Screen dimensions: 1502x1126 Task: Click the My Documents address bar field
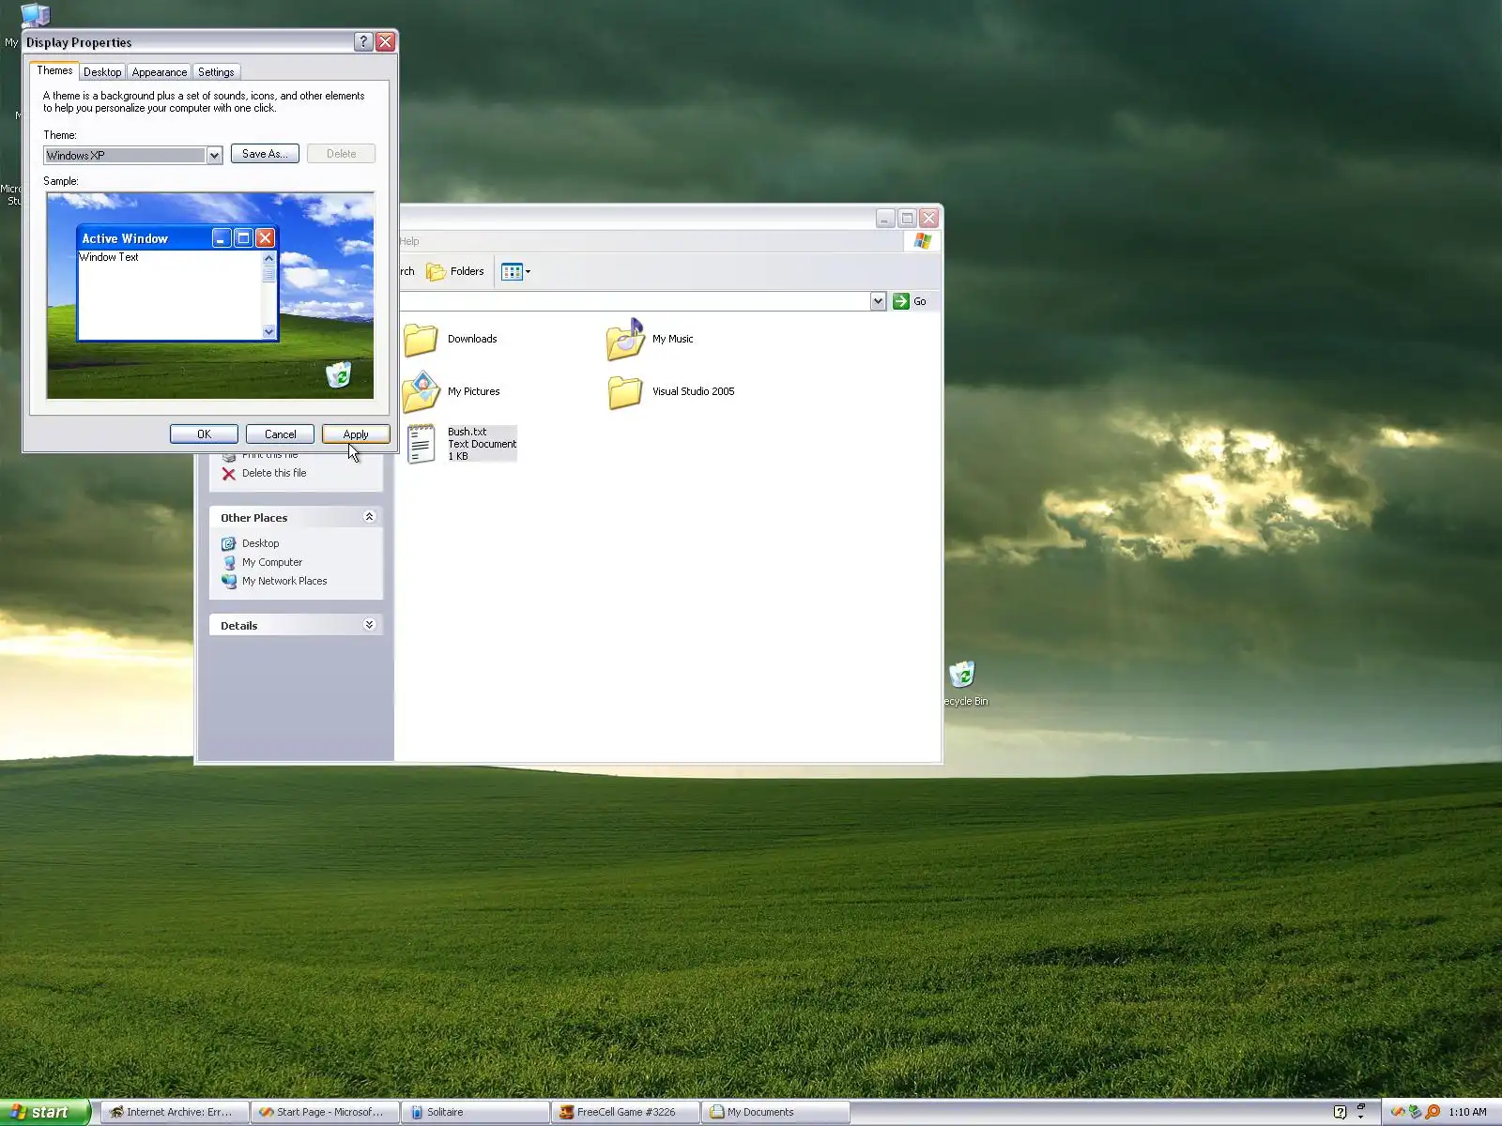[x=634, y=301]
